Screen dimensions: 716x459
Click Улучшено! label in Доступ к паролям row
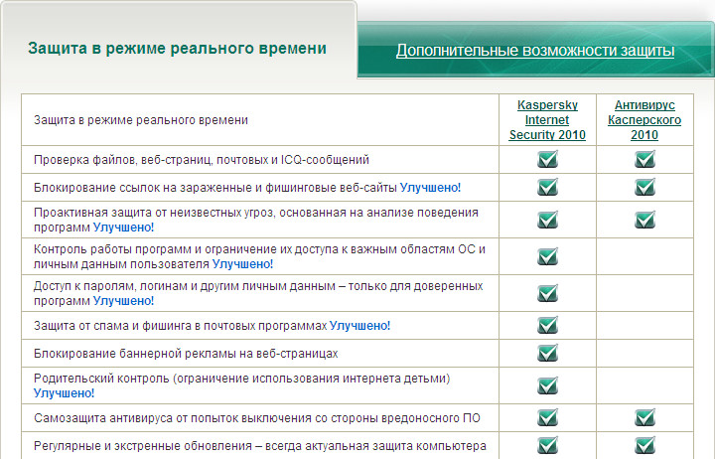tap(123, 300)
